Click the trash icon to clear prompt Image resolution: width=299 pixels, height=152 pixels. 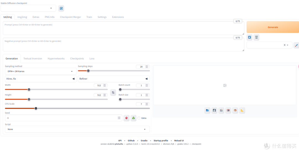[x=256, y=37]
